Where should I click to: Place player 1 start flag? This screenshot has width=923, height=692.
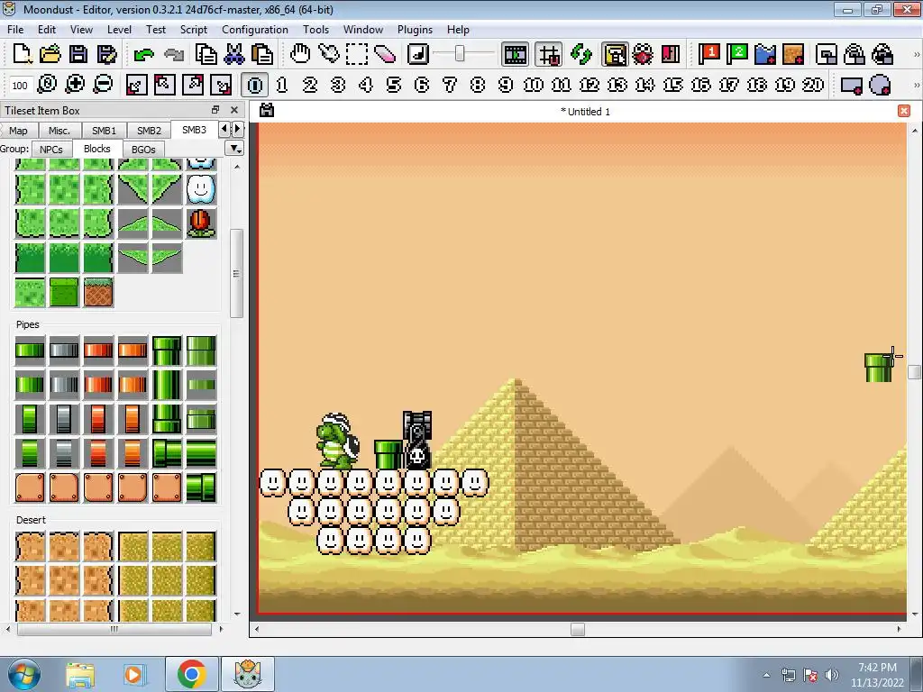point(709,54)
